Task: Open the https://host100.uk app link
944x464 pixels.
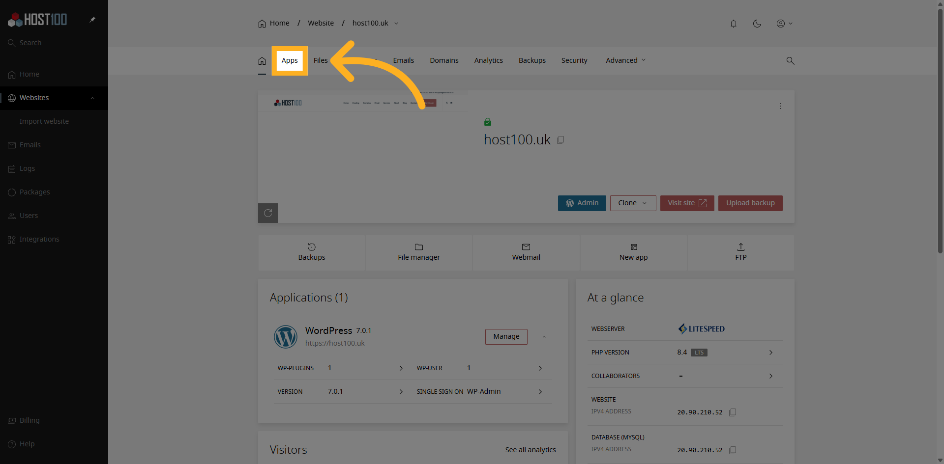Action: pyautogui.click(x=335, y=343)
